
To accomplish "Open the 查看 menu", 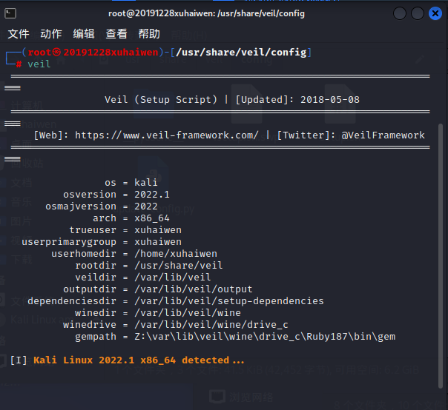I will pos(116,34).
